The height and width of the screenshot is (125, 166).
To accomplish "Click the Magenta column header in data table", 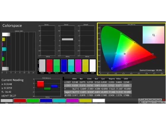I will click(x=112, y=79).
